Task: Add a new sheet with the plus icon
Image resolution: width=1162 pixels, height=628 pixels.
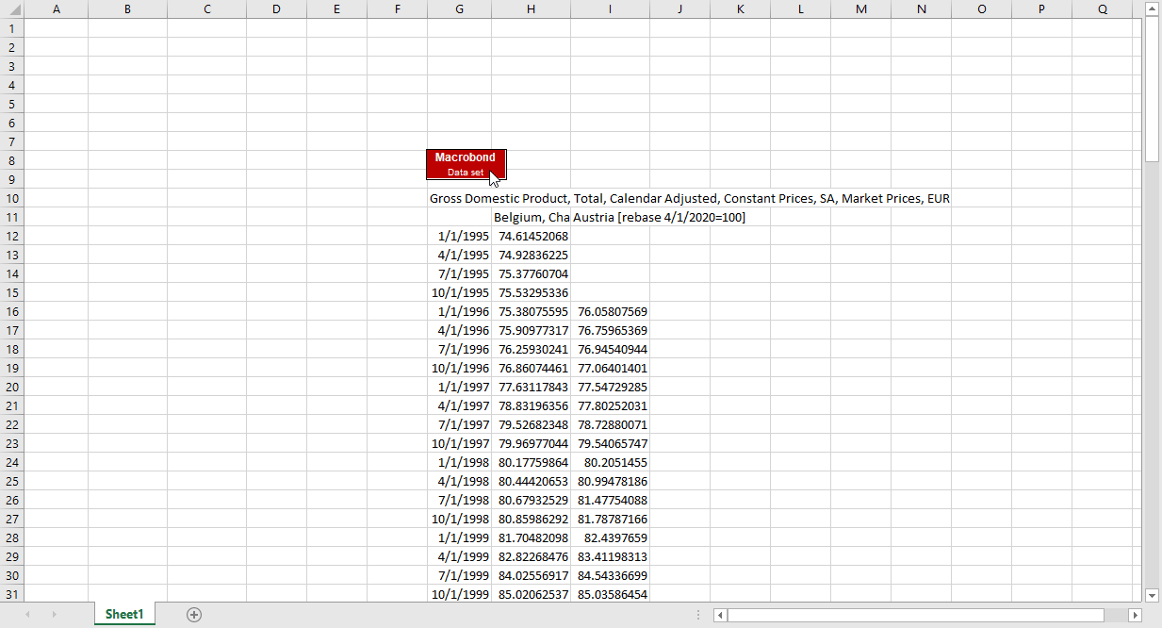Action: click(x=194, y=615)
